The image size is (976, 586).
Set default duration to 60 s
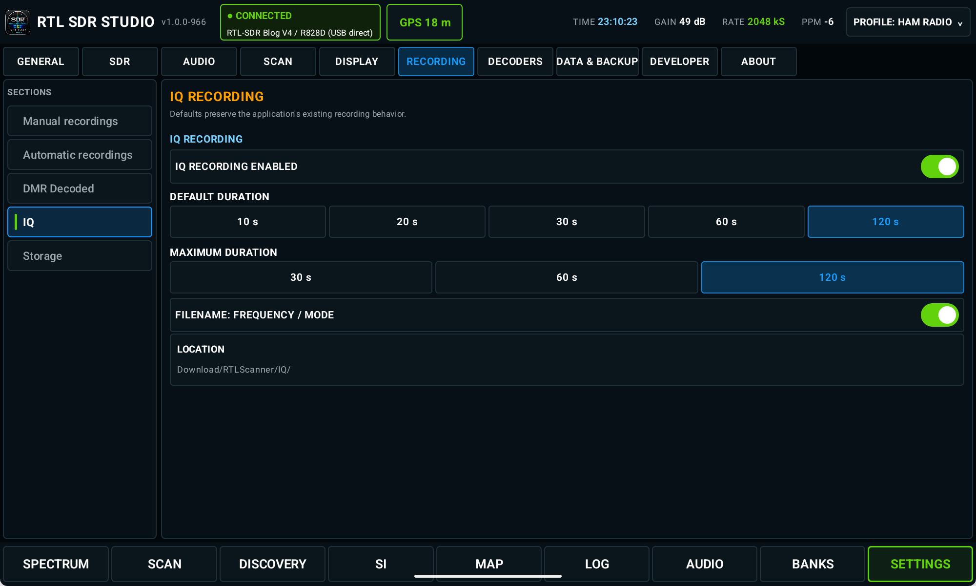[726, 222]
